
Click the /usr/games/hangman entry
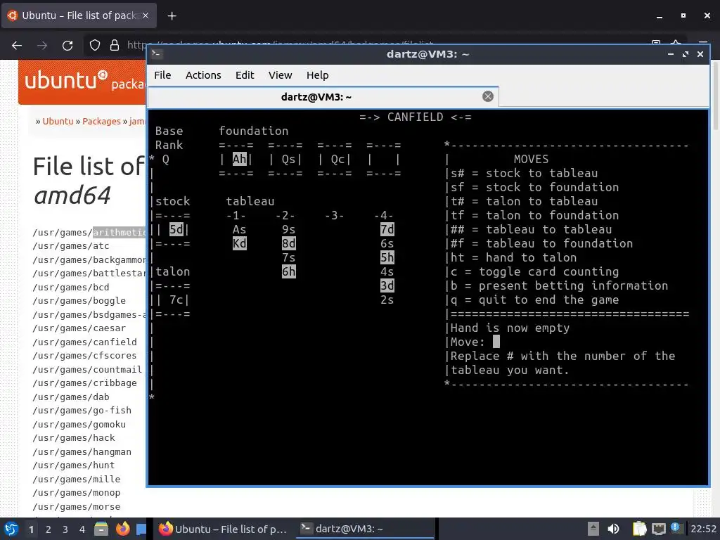click(x=82, y=452)
